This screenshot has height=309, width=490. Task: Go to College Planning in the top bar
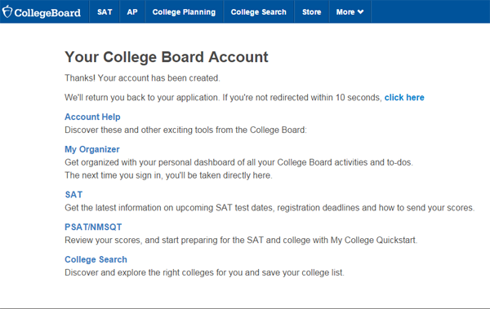pyautogui.click(x=184, y=12)
